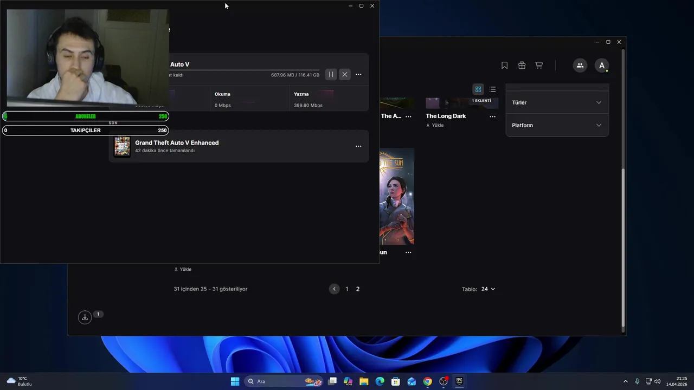694x390 pixels.
Task: Click the 31 içinden 25 - 31 gösteriliyor text
Action: pos(210,289)
